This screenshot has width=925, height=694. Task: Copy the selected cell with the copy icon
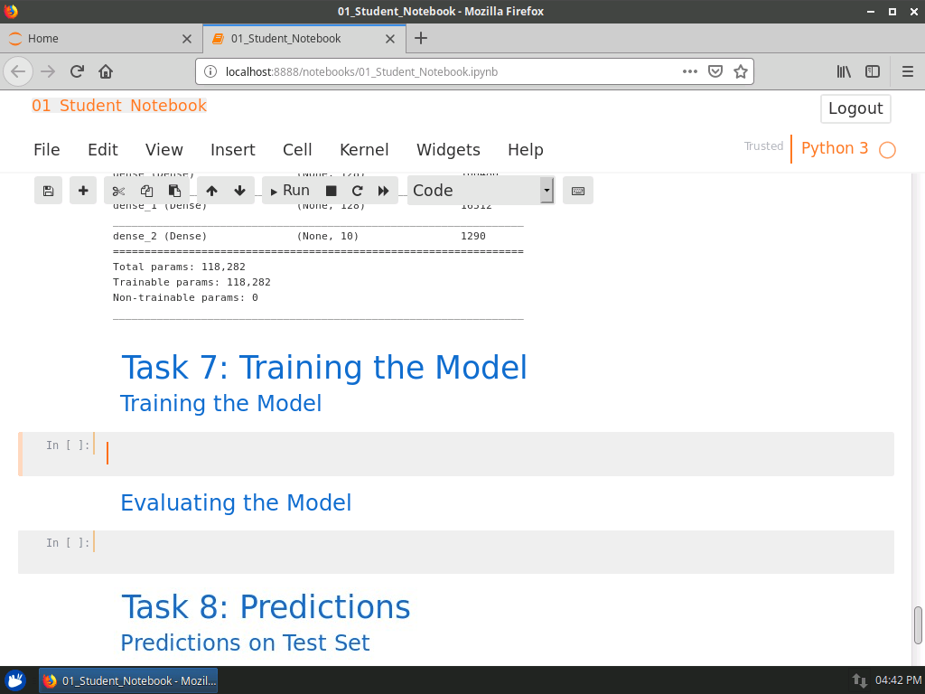(146, 191)
